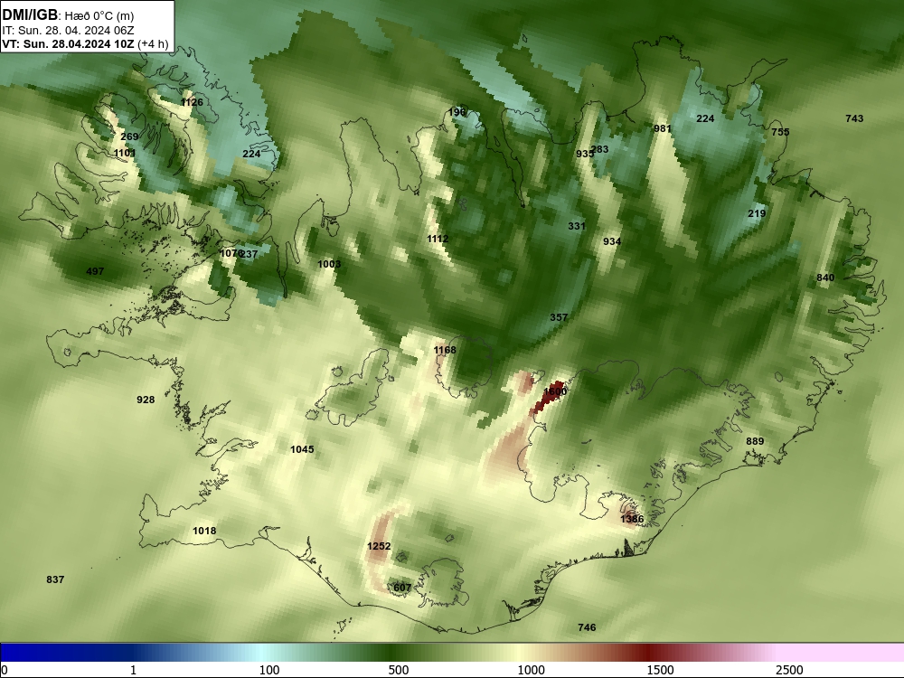This screenshot has height=678, width=904.
Task: Click the color scale tick label 1000
Action: [x=531, y=670]
